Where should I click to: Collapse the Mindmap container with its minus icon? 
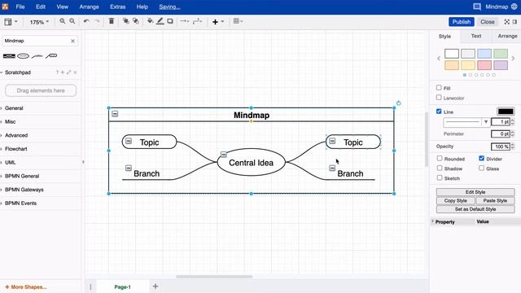point(115,114)
